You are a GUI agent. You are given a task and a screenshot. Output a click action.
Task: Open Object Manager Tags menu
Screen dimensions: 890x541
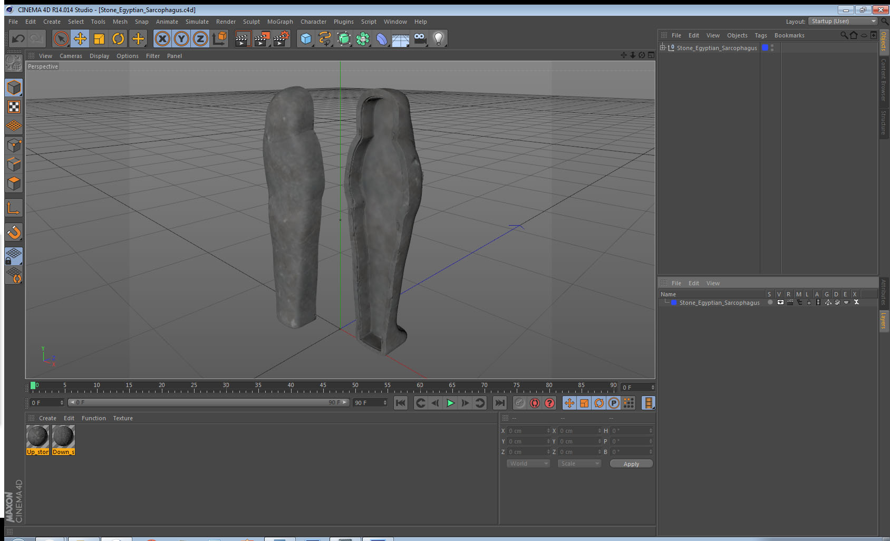761,35
